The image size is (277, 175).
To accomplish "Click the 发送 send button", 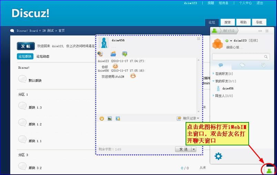I will tap(184, 149).
